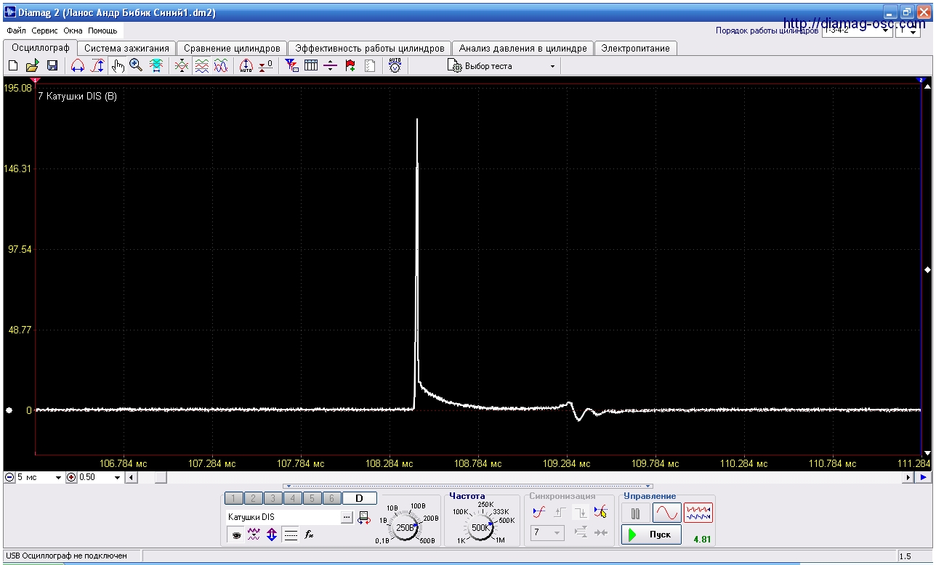Screen dimensions: 936x565
Task: Click the fx math function icon
Action: click(x=309, y=534)
